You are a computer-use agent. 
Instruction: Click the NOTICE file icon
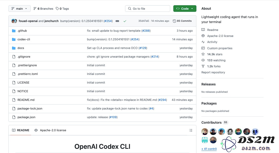click(14, 91)
